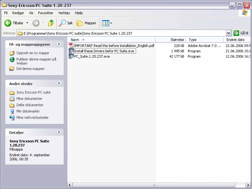The image size is (252, 189).
Task: Click Opprett en ny mappe link
Action: (33, 53)
